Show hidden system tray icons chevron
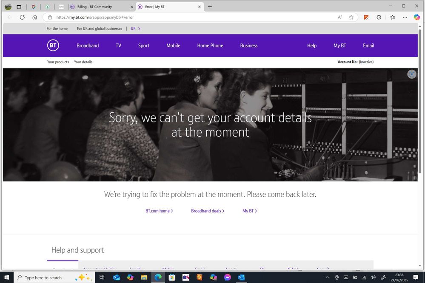425x283 pixels. pos(328,277)
